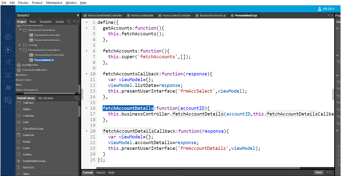Click the RB DEV user account icon

[x=320, y=9]
